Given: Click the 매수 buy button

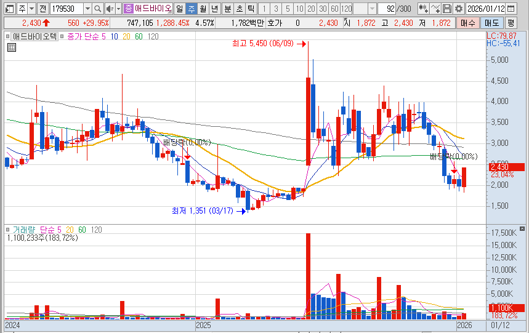Looking at the screenshot, I should pyautogui.click(x=468, y=23).
